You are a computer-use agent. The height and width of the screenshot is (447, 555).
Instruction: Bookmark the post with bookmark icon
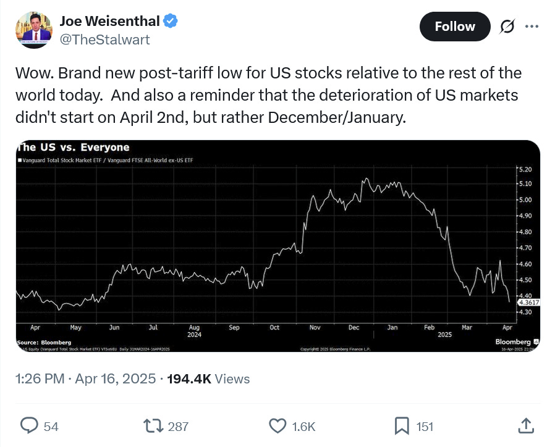402,426
